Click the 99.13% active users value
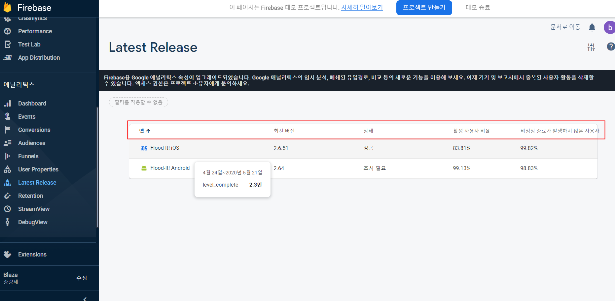The height and width of the screenshot is (301, 615). 461,168
